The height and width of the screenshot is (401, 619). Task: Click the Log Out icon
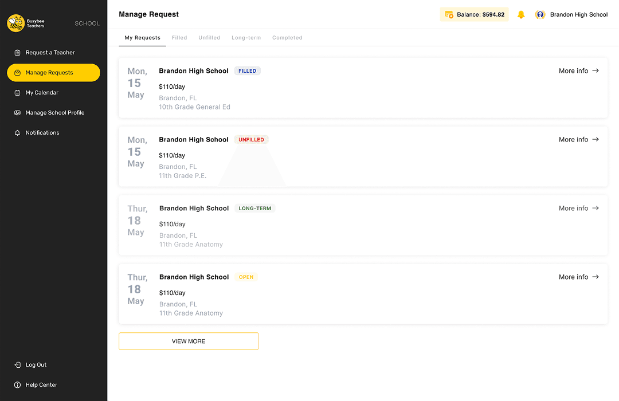click(17, 364)
